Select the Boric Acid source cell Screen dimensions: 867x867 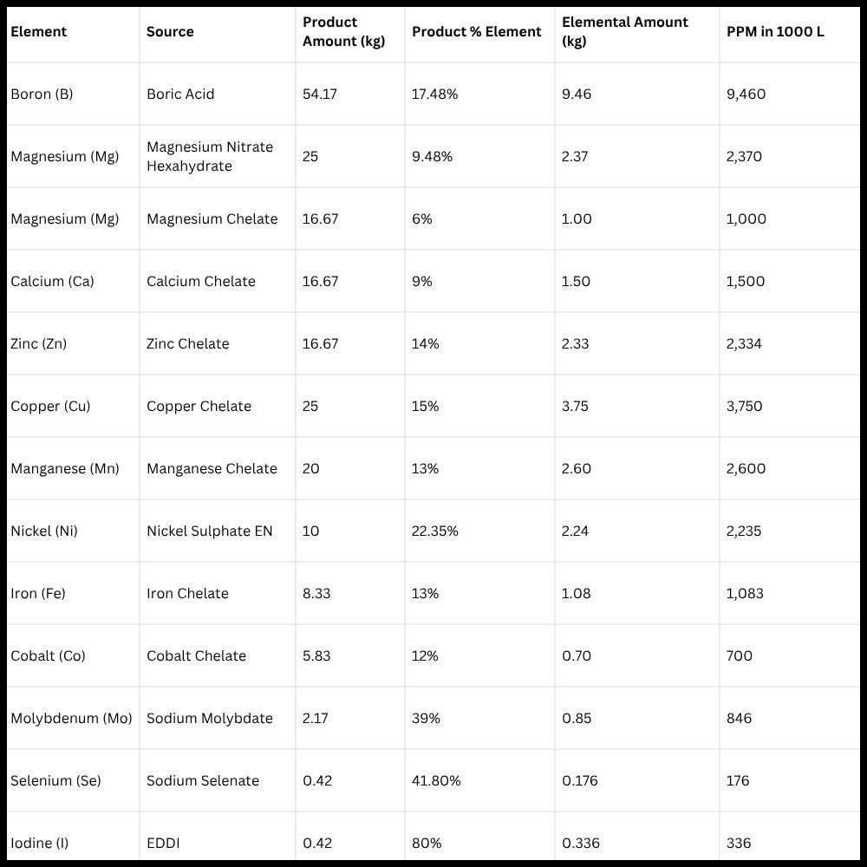point(180,95)
